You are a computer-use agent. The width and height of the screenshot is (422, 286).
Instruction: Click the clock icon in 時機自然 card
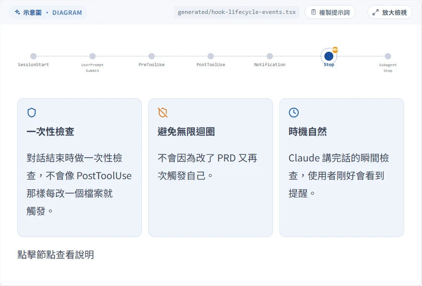[x=293, y=113]
